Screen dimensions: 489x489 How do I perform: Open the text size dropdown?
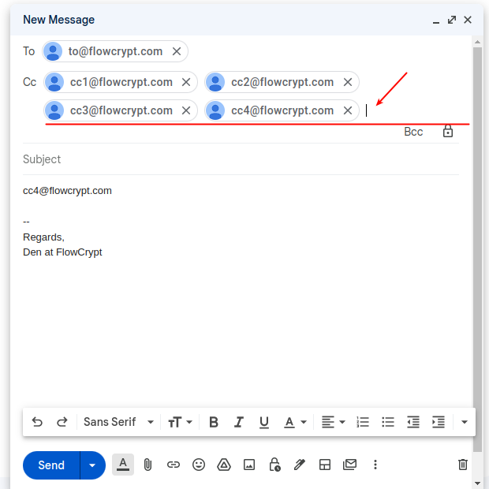pyautogui.click(x=180, y=422)
